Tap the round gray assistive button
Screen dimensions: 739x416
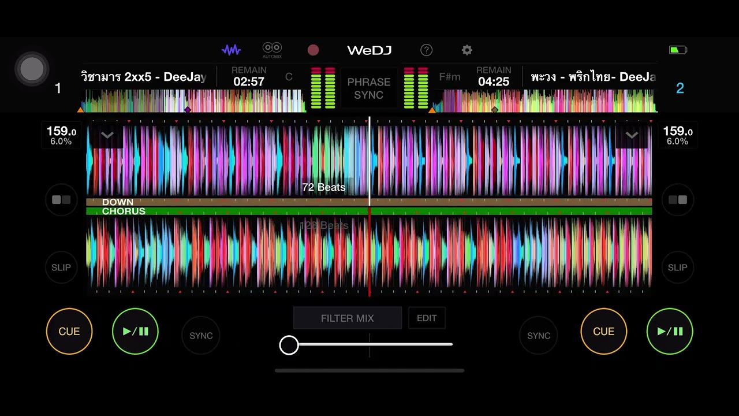32,69
